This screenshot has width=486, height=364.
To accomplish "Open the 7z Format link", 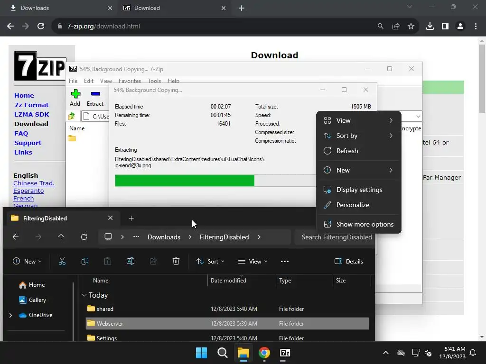I will (31, 105).
